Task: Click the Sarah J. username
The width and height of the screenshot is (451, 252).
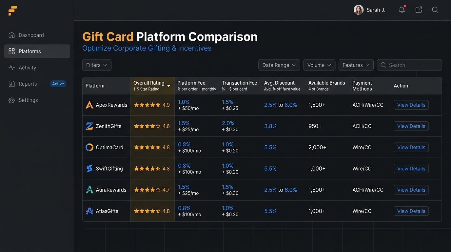Action: coord(376,10)
